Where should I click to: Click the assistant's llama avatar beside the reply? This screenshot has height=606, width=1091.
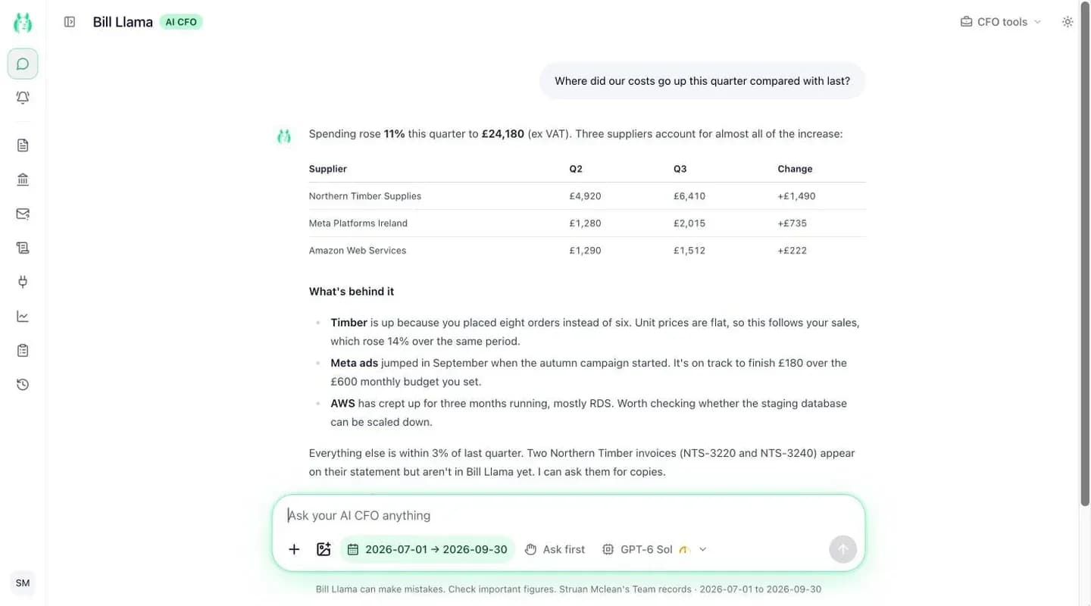click(284, 136)
